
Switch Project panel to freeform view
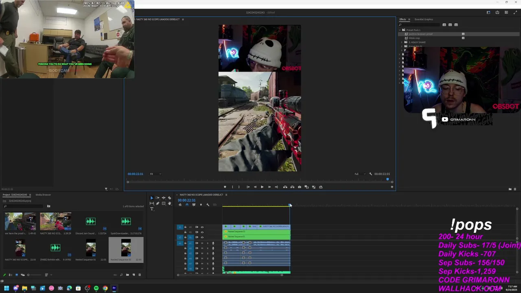click(23, 275)
